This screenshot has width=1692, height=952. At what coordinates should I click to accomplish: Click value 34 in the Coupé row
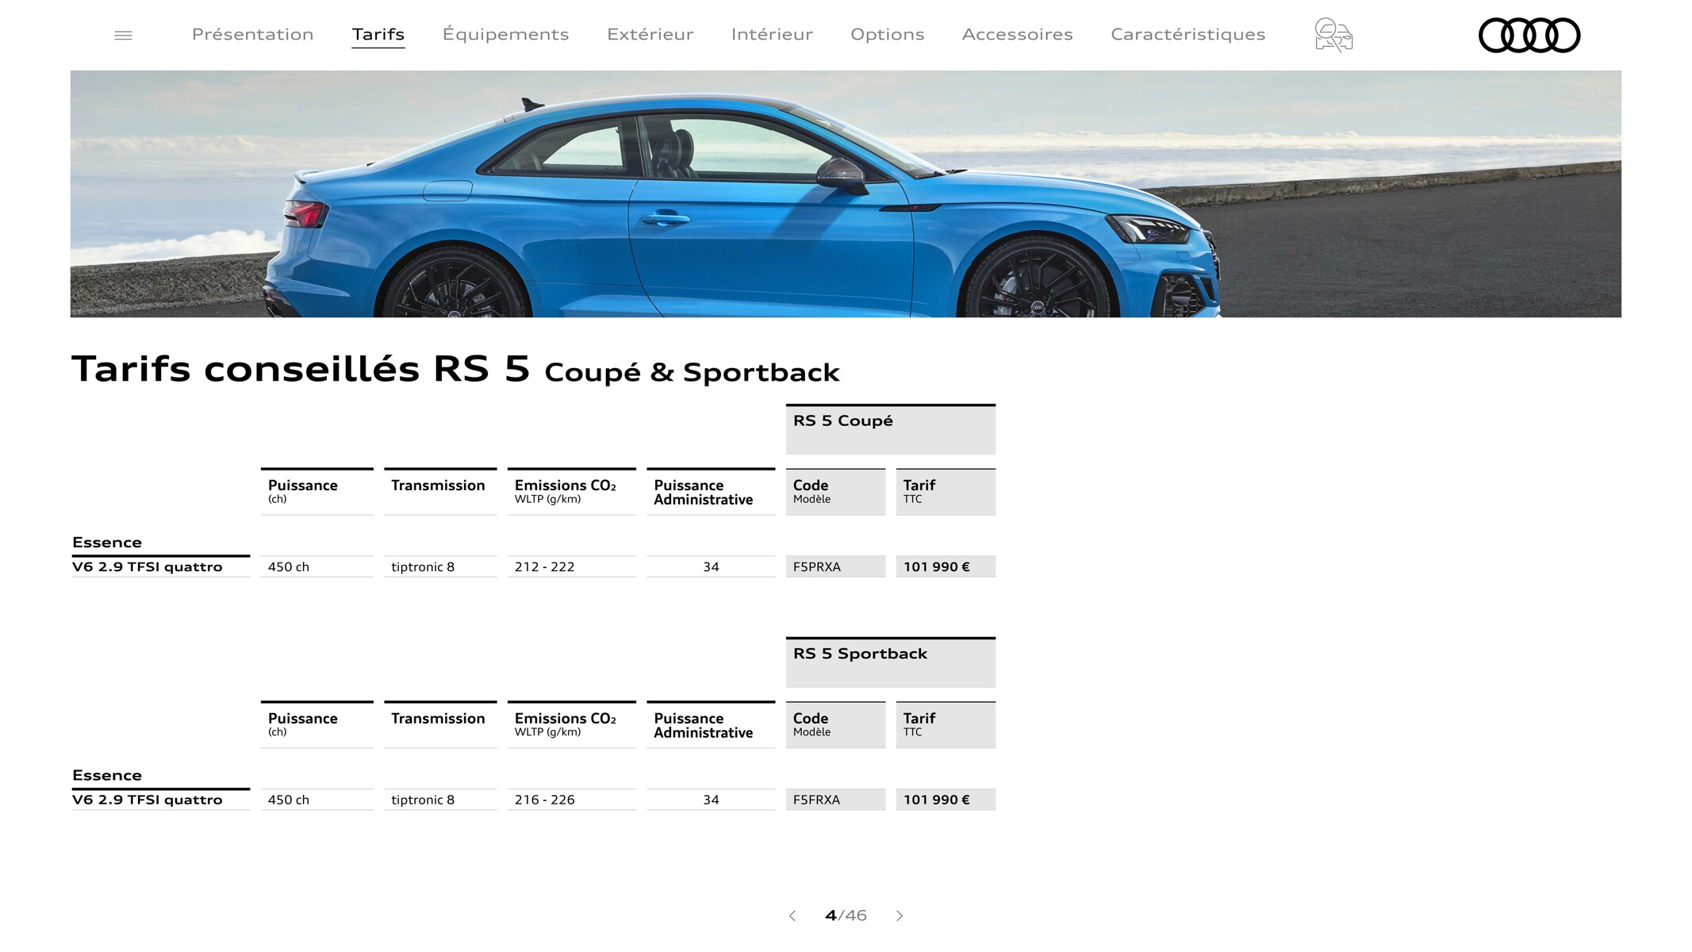pos(711,566)
